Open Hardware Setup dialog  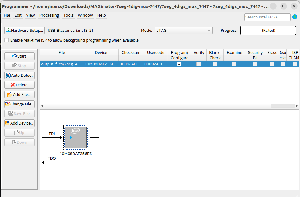click(24, 30)
